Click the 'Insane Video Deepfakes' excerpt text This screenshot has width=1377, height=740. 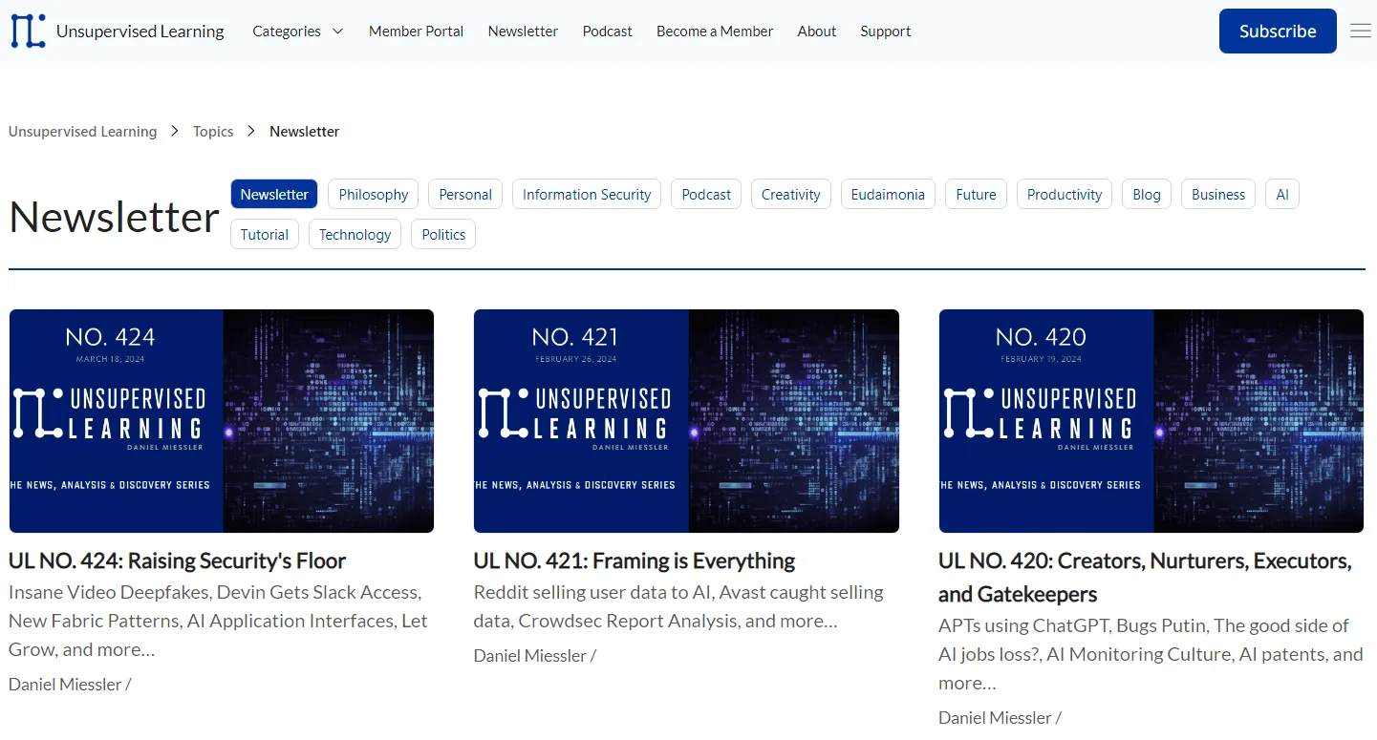click(218, 621)
